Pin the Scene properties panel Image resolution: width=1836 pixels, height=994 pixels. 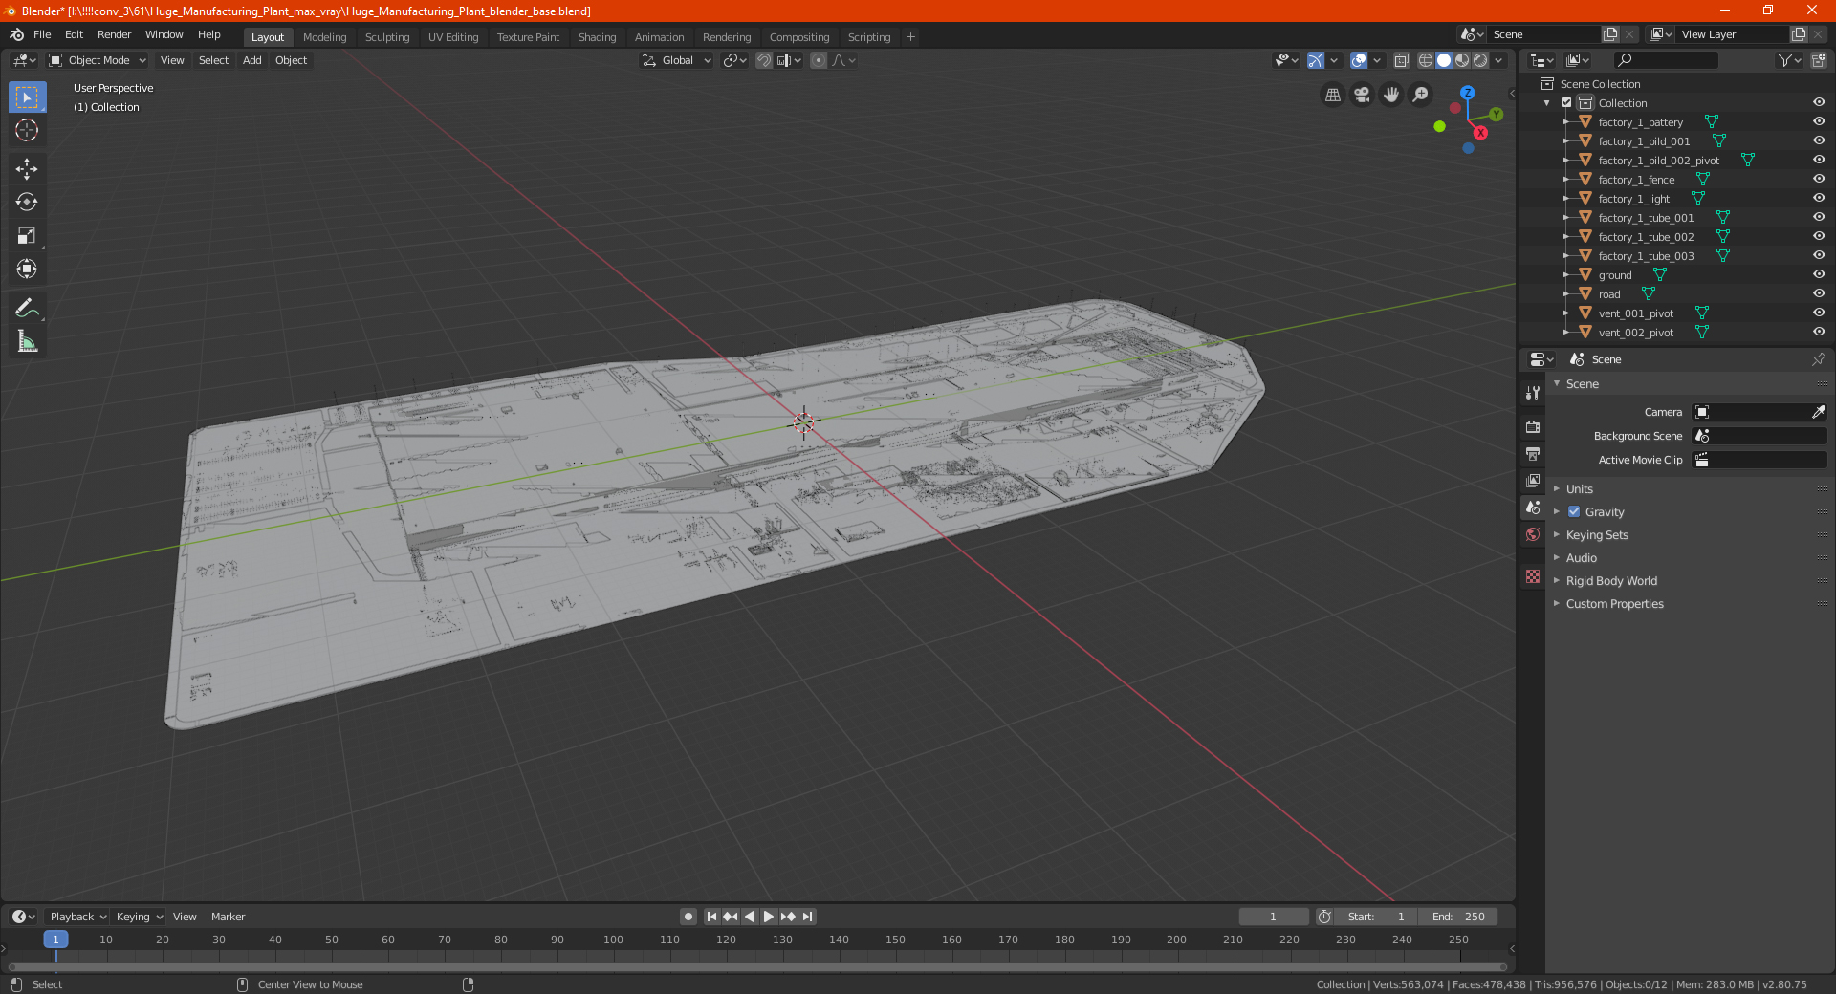tap(1818, 359)
